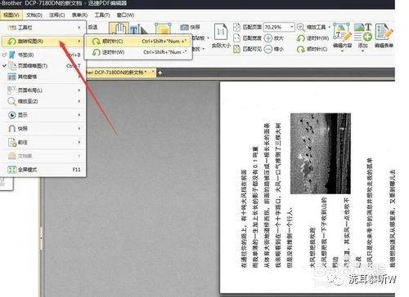This screenshot has width=409, height=297.
Task: Click the 快照 camera snapshot icon
Action: [x=185, y=27]
